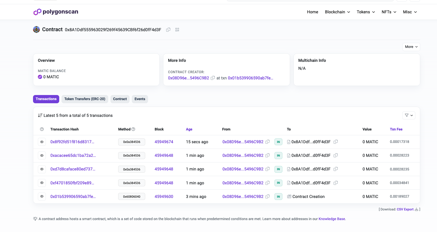Open the More dropdown button
Screen dimensions: 437x232
pos(411,47)
